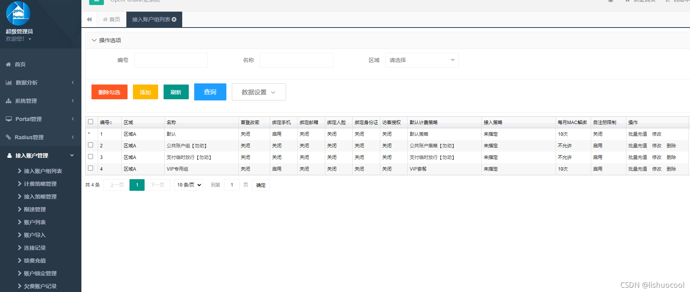The image size is (690, 292).
Task: Check the box for row 支付临时放行【勿动】
Action: [x=91, y=157]
